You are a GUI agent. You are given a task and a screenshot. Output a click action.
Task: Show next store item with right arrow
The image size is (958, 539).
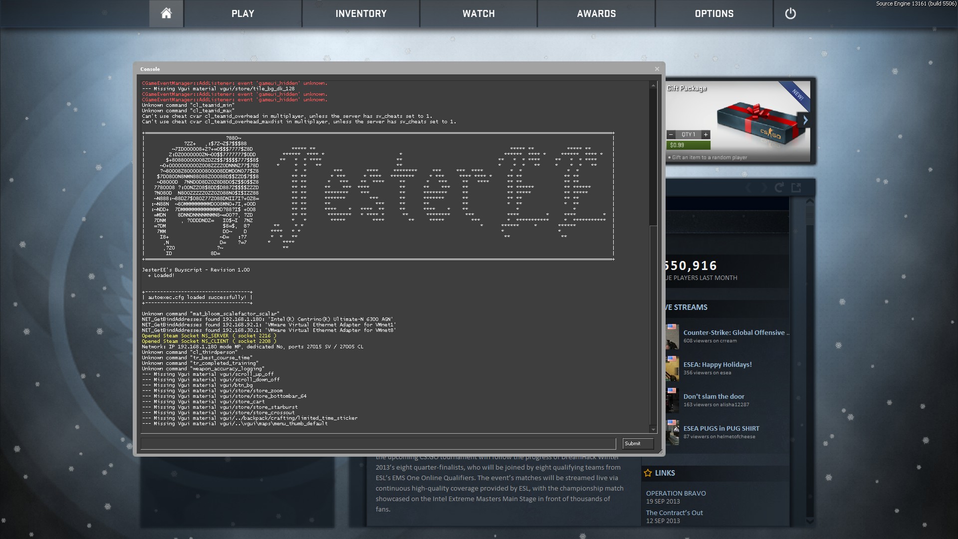[x=805, y=120]
